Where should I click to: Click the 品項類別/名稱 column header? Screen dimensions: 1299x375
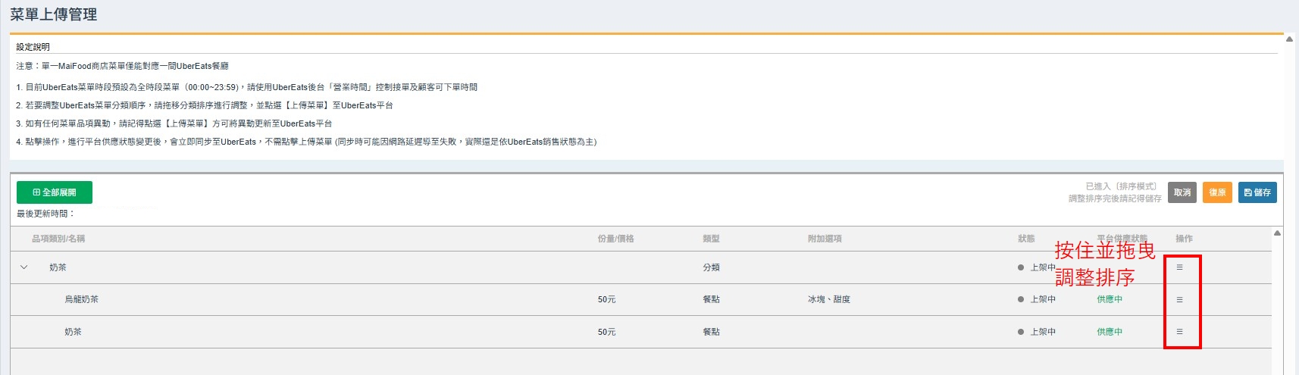click(58, 239)
